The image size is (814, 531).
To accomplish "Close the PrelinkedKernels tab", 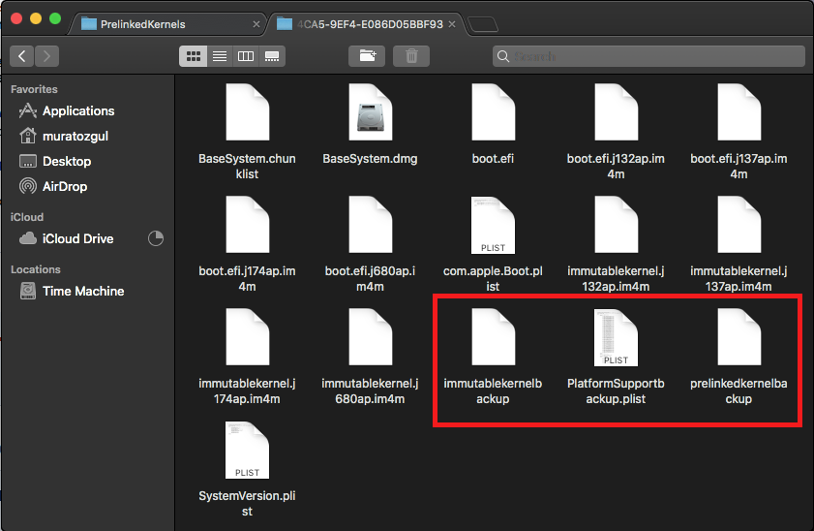I will tap(256, 24).
